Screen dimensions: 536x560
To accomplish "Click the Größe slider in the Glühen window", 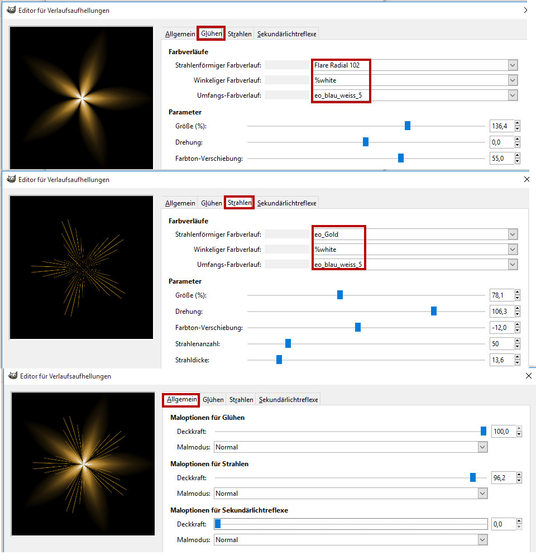I will [366, 126].
